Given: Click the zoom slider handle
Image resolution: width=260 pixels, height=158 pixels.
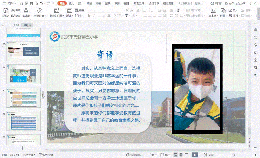Looking at the screenshot, I should [233, 155].
